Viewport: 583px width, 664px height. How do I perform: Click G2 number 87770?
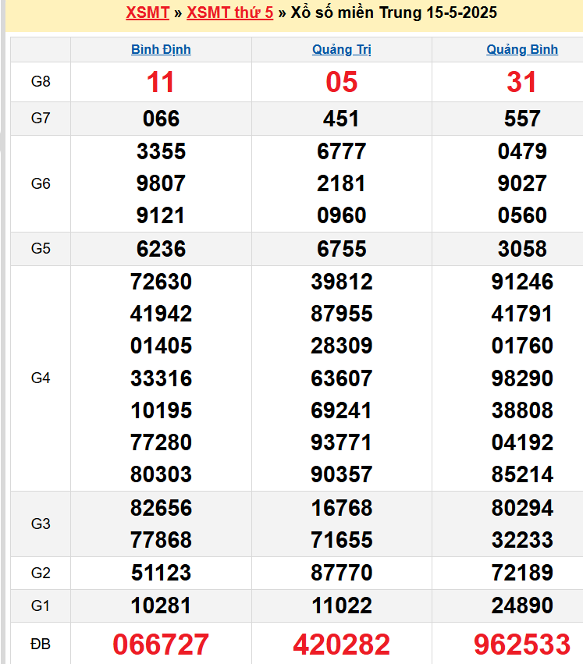342,573
